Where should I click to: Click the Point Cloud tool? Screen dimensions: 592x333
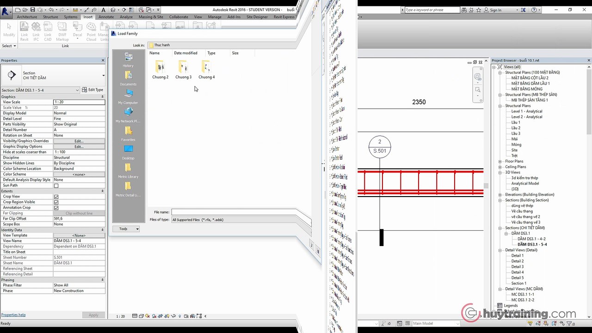[91, 32]
